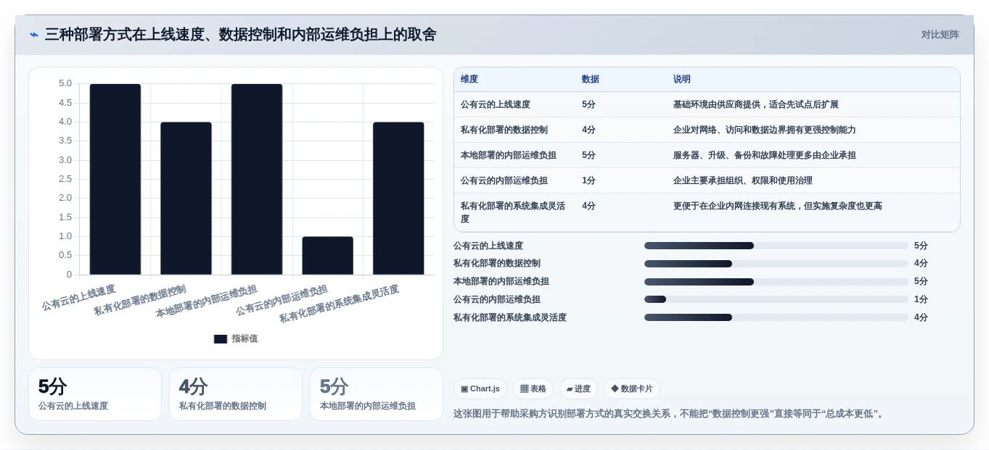Viewport: 989px width, 450px height.
Task: Open the 4分 私有化部署的数据控制 data card
Action: pos(236,394)
